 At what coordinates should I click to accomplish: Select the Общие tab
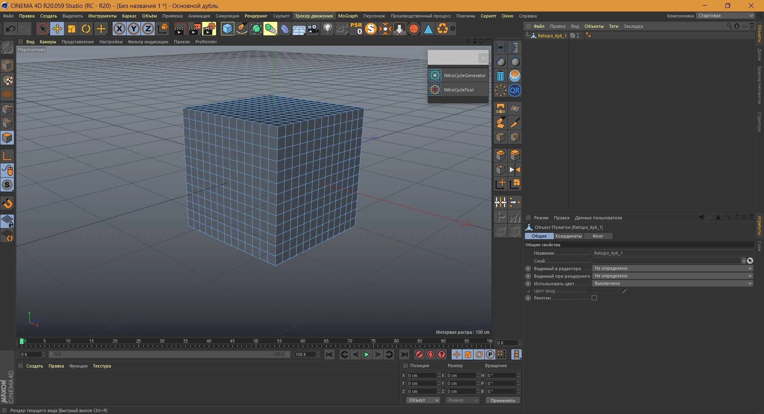point(539,236)
